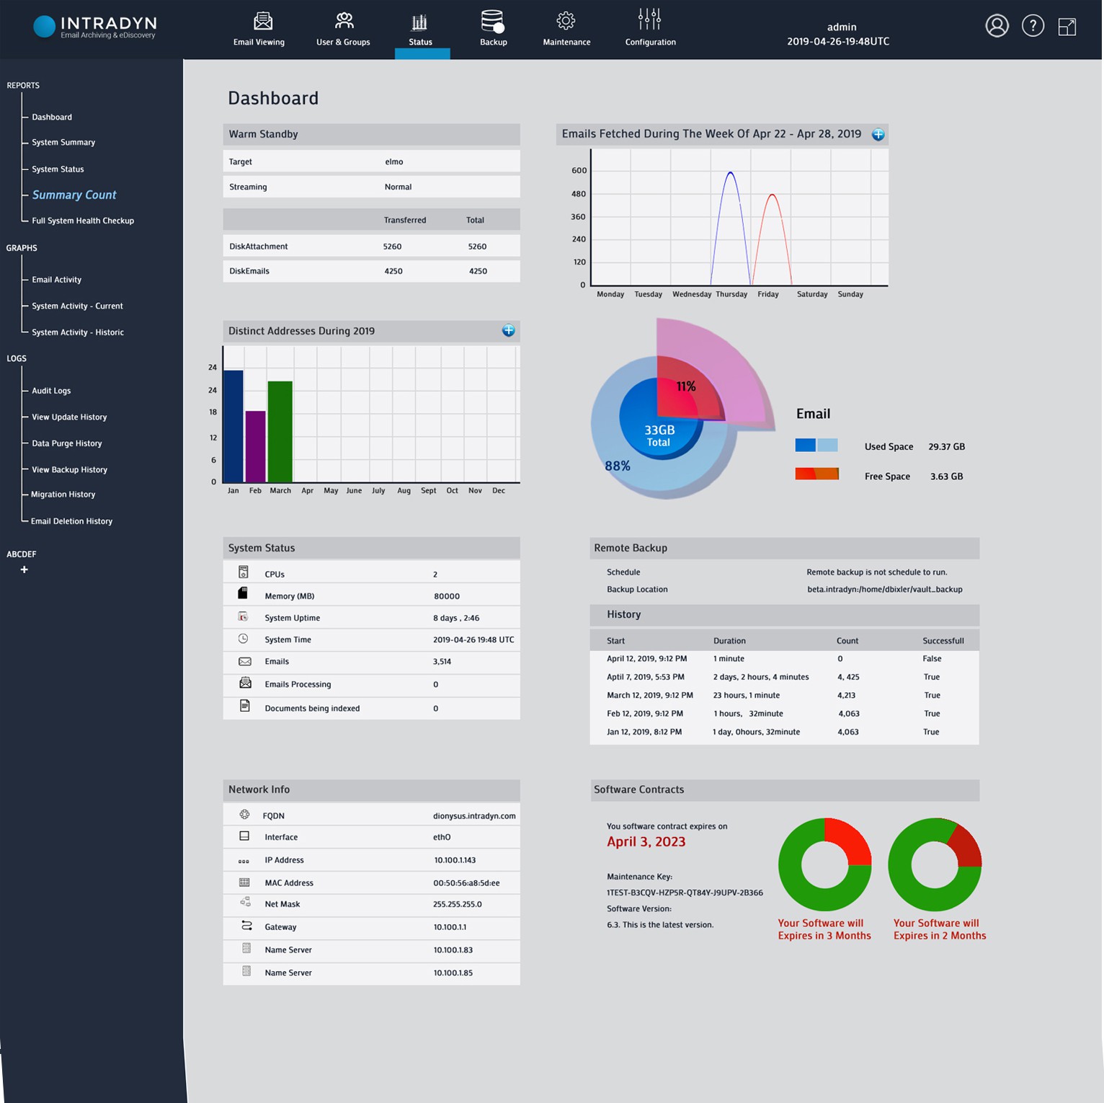Expand the Emails Fetched chart plus button
The image size is (1104, 1103).
pyautogui.click(x=878, y=135)
